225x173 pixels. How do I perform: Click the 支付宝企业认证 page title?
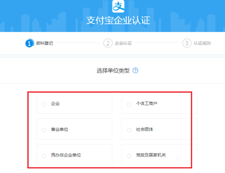point(118,20)
